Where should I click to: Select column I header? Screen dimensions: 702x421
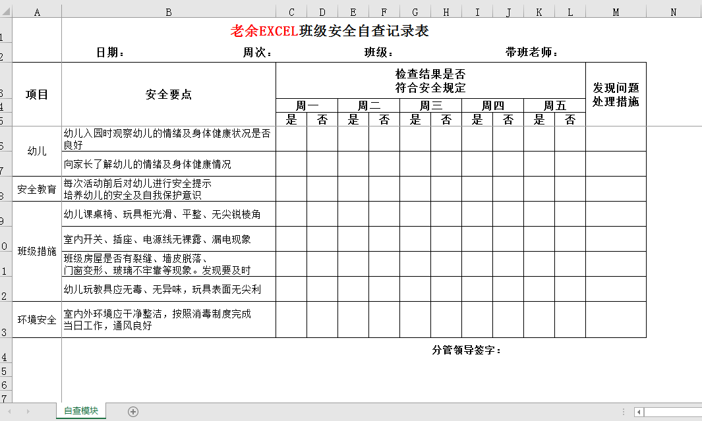point(477,12)
